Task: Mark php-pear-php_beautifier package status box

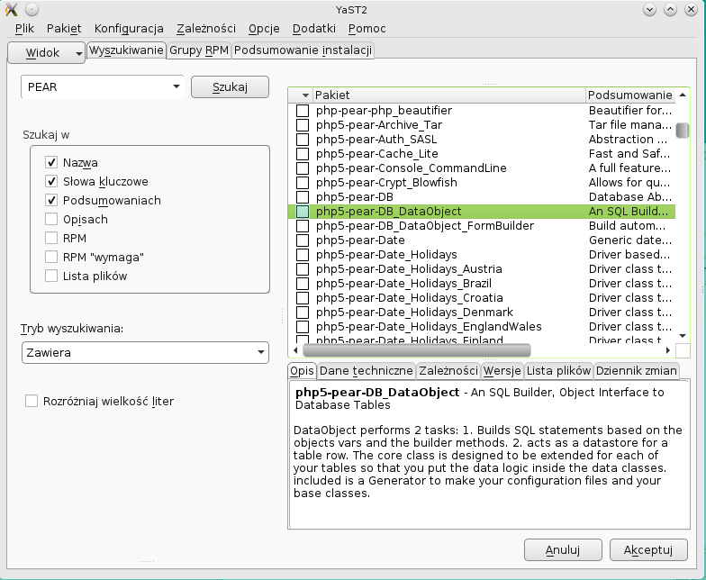Action: (x=303, y=111)
